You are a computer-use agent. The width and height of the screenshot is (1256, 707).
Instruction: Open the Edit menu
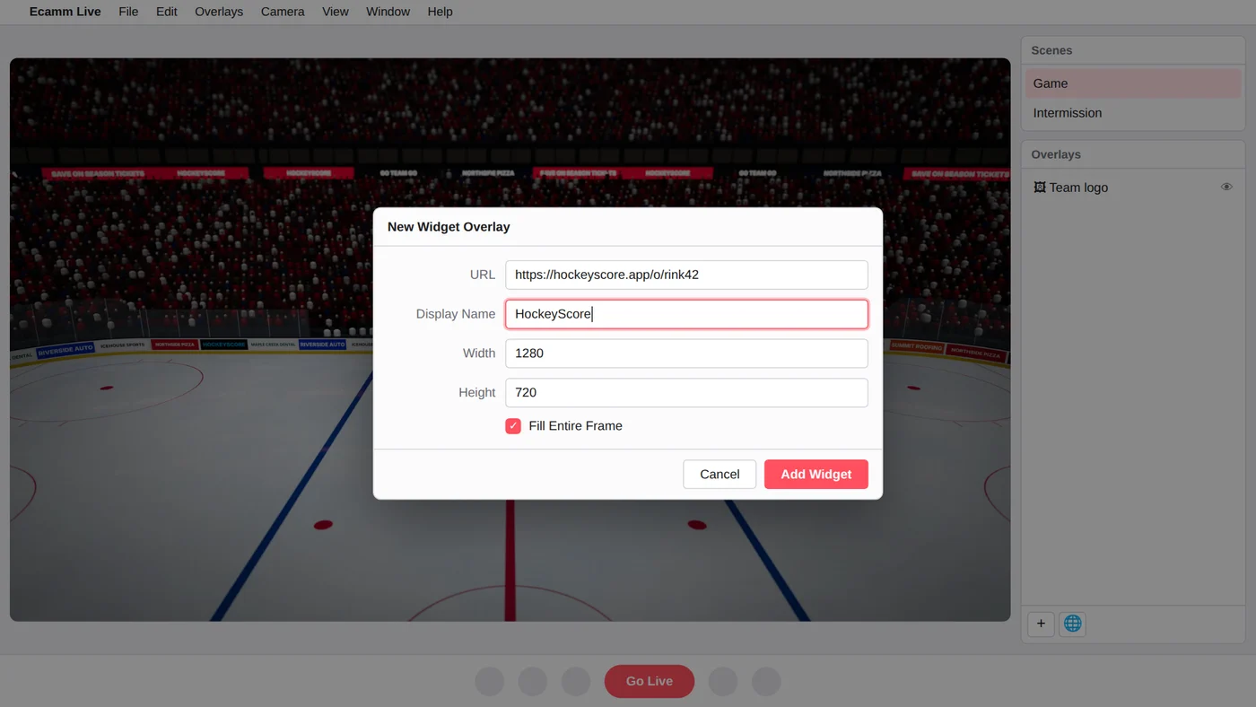(167, 12)
